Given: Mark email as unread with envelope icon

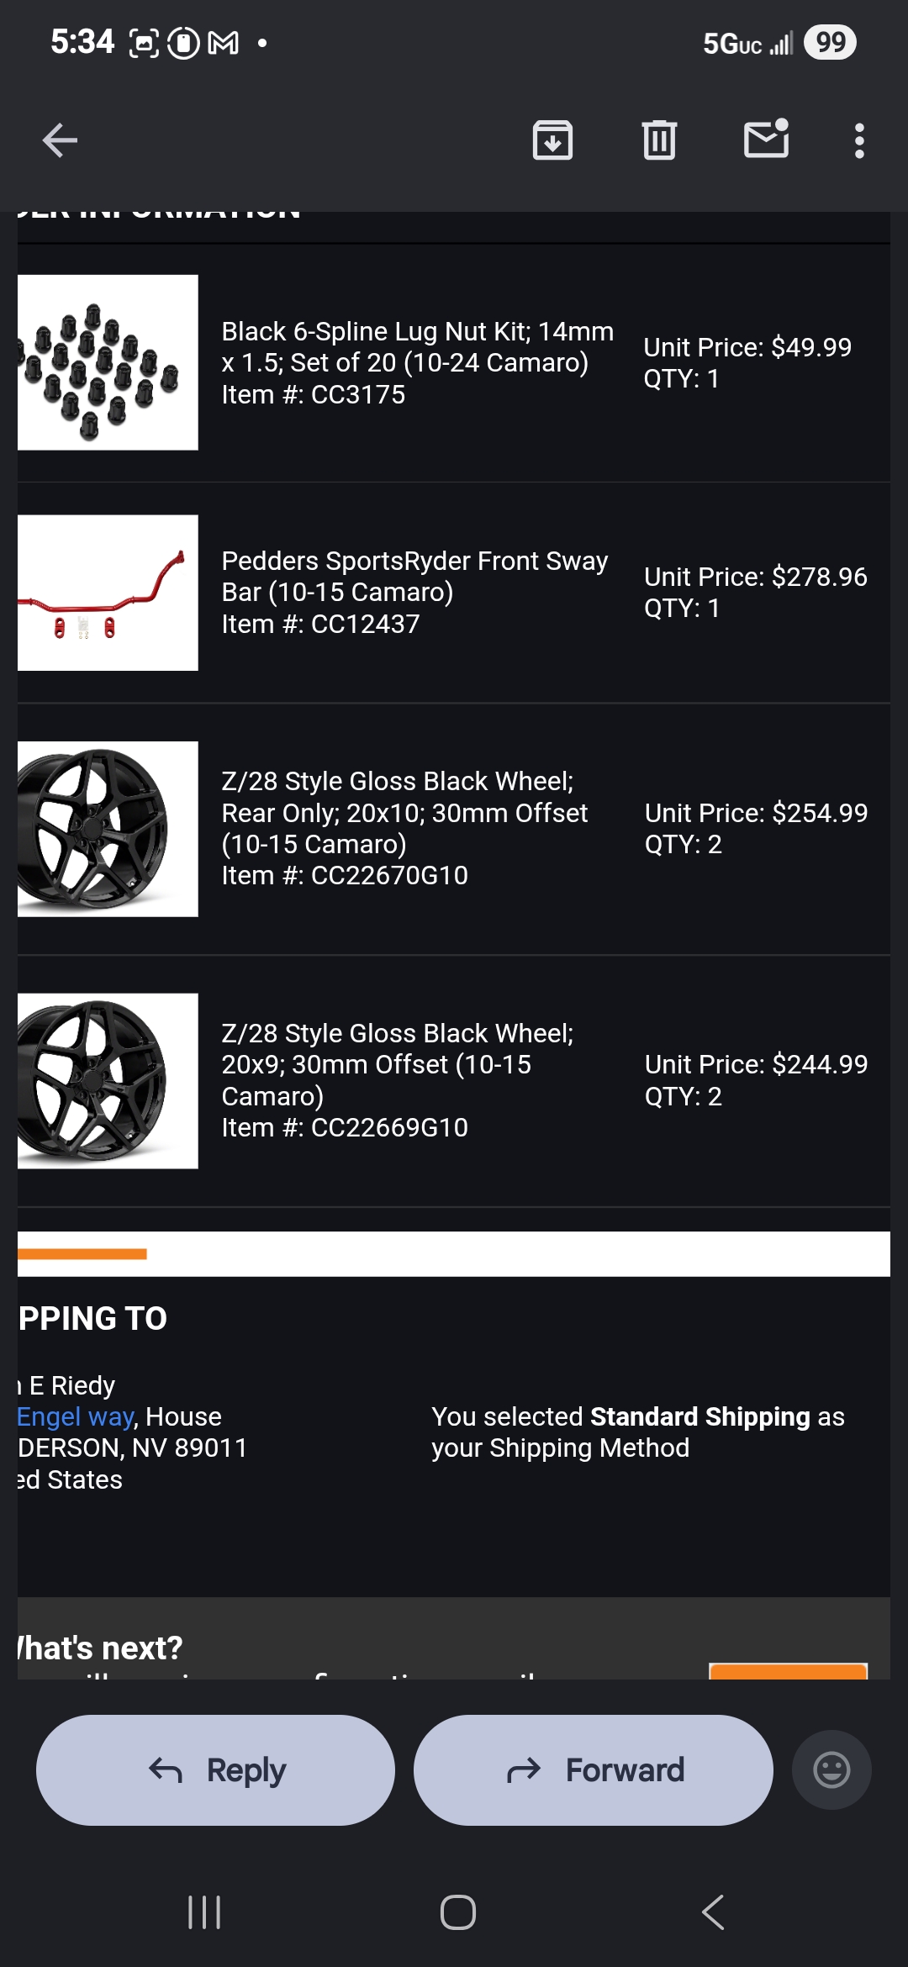Looking at the screenshot, I should [x=767, y=139].
